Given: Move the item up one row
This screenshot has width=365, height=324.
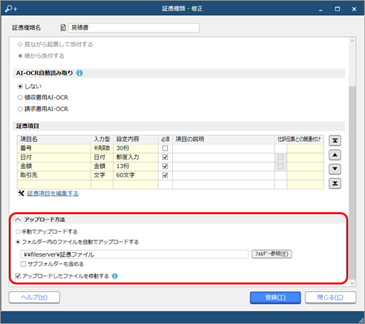Looking at the screenshot, I should click(x=335, y=155).
